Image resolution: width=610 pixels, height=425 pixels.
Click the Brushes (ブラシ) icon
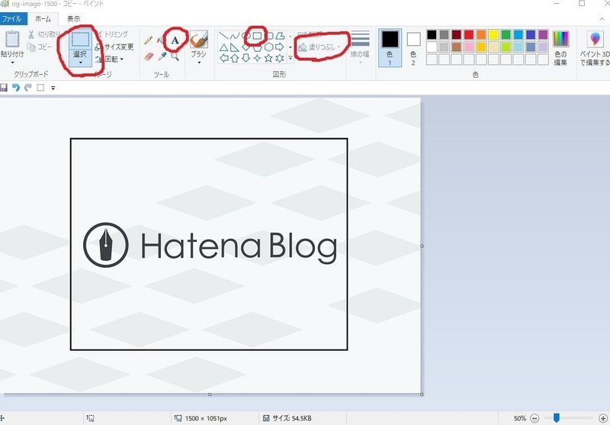click(199, 40)
